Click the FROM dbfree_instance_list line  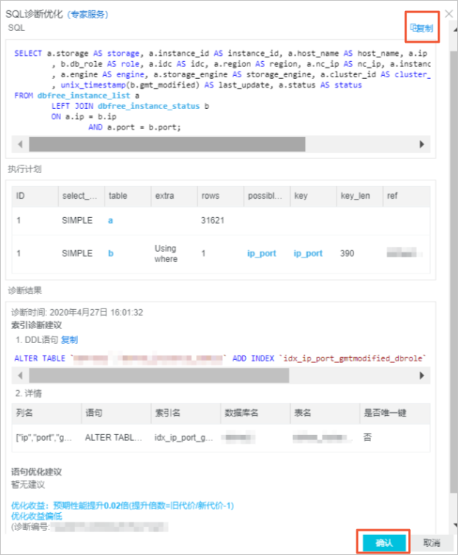pyautogui.click(x=77, y=96)
